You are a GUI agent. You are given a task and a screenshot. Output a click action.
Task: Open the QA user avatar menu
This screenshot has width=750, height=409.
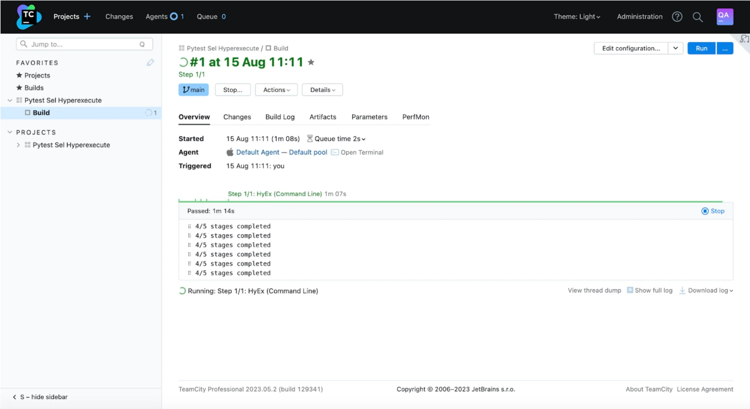[724, 17]
